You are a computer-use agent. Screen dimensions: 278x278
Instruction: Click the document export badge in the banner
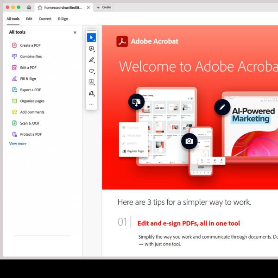[136, 101]
